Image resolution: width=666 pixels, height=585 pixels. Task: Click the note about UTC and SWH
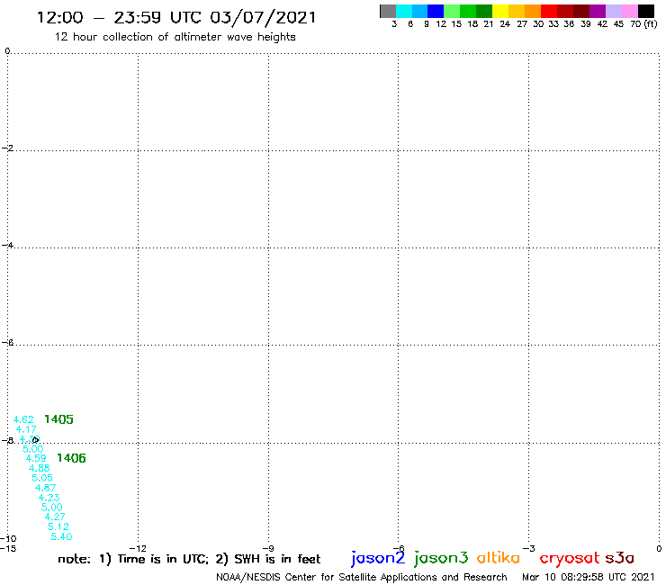(189, 559)
